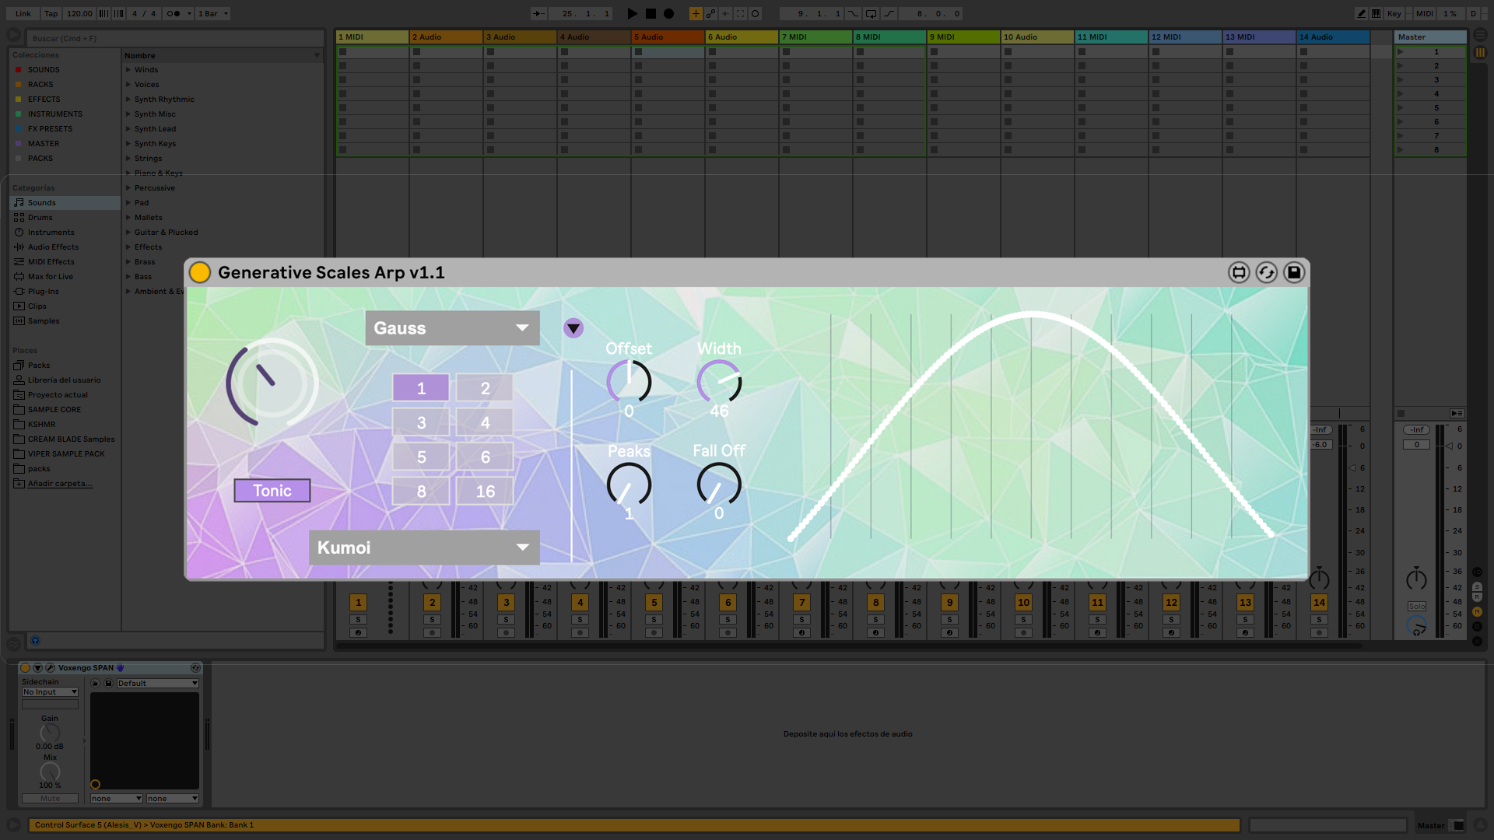Viewport: 1494px width, 840px height.
Task: Click the hot-swap preset icon in device header
Action: 1266,272
